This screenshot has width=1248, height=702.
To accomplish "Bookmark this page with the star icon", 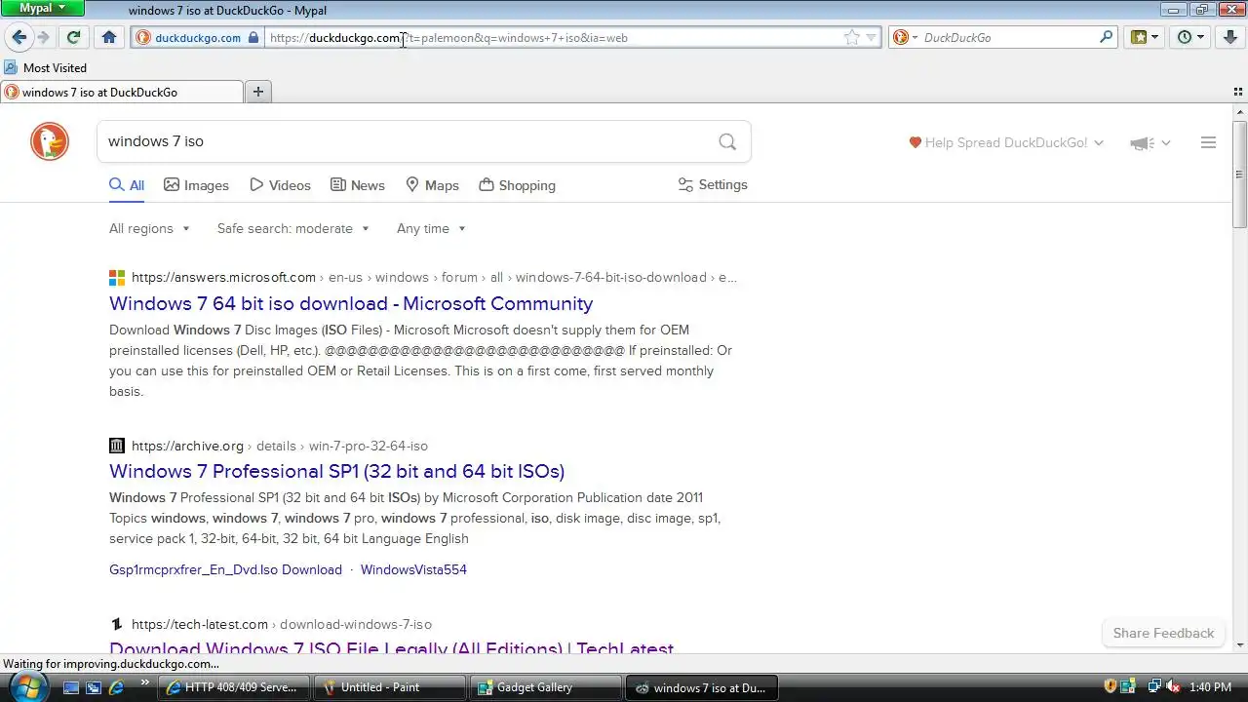I will coord(852,37).
